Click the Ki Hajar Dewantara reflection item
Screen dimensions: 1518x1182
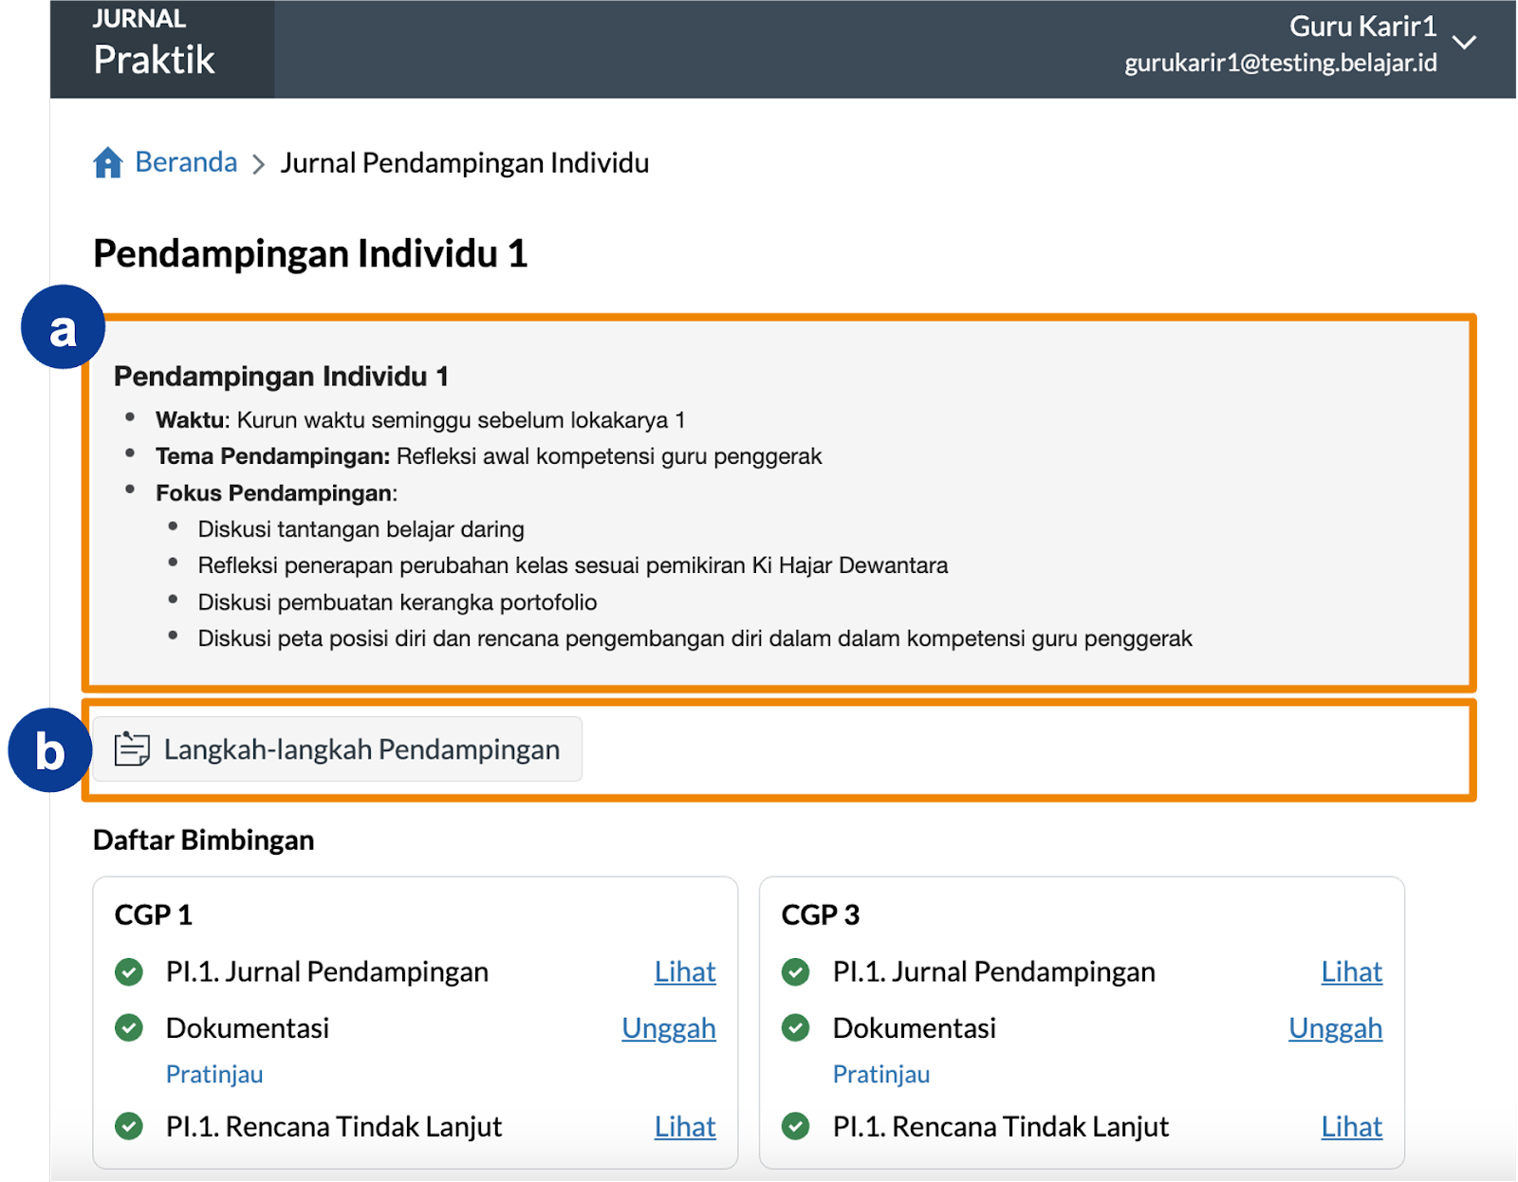tap(573, 565)
